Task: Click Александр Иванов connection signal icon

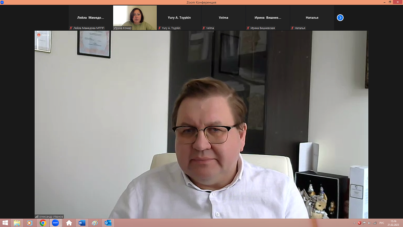Action: tap(37, 217)
